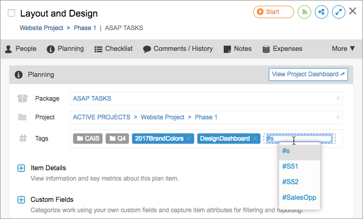This screenshot has height=219, width=363.
Task: Clear the Project field with x icon
Action: click(x=338, y=117)
